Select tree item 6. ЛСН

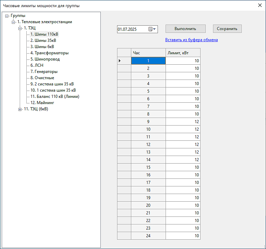coord(37,65)
